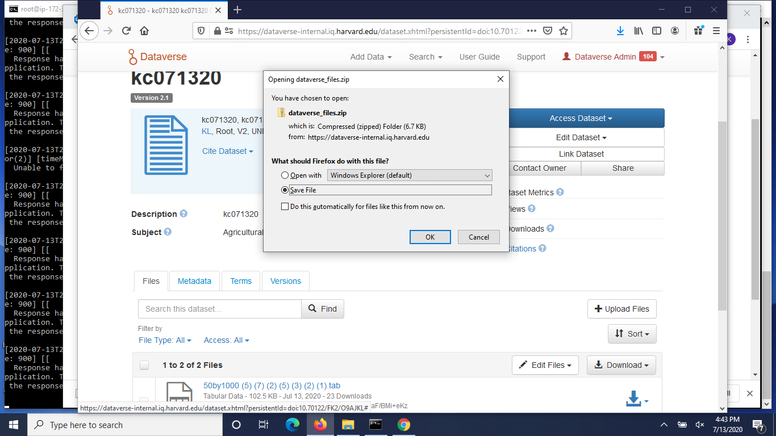Open Sort dropdown button
Image resolution: width=776 pixels, height=436 pixels.
click(632, 334)
